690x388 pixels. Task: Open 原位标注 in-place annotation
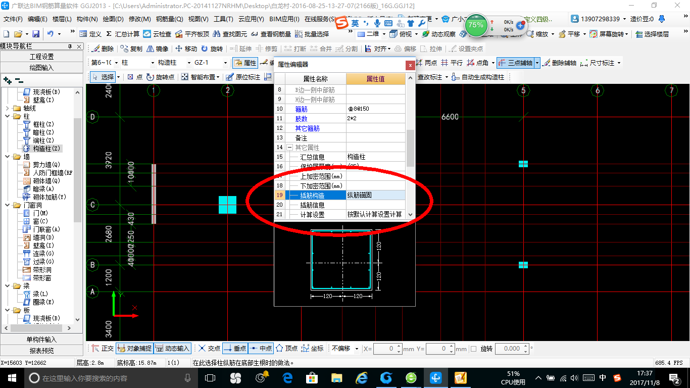click(243, 77)
